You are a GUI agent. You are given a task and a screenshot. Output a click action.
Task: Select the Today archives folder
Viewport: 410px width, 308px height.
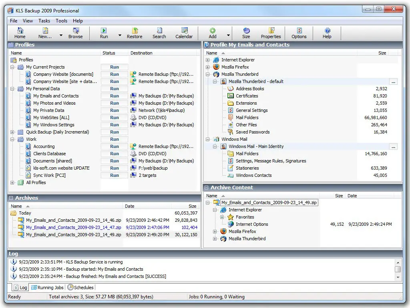click(x=25, y=213)
